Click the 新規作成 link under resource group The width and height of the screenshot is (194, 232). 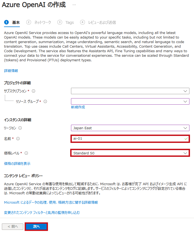(78, 107)
